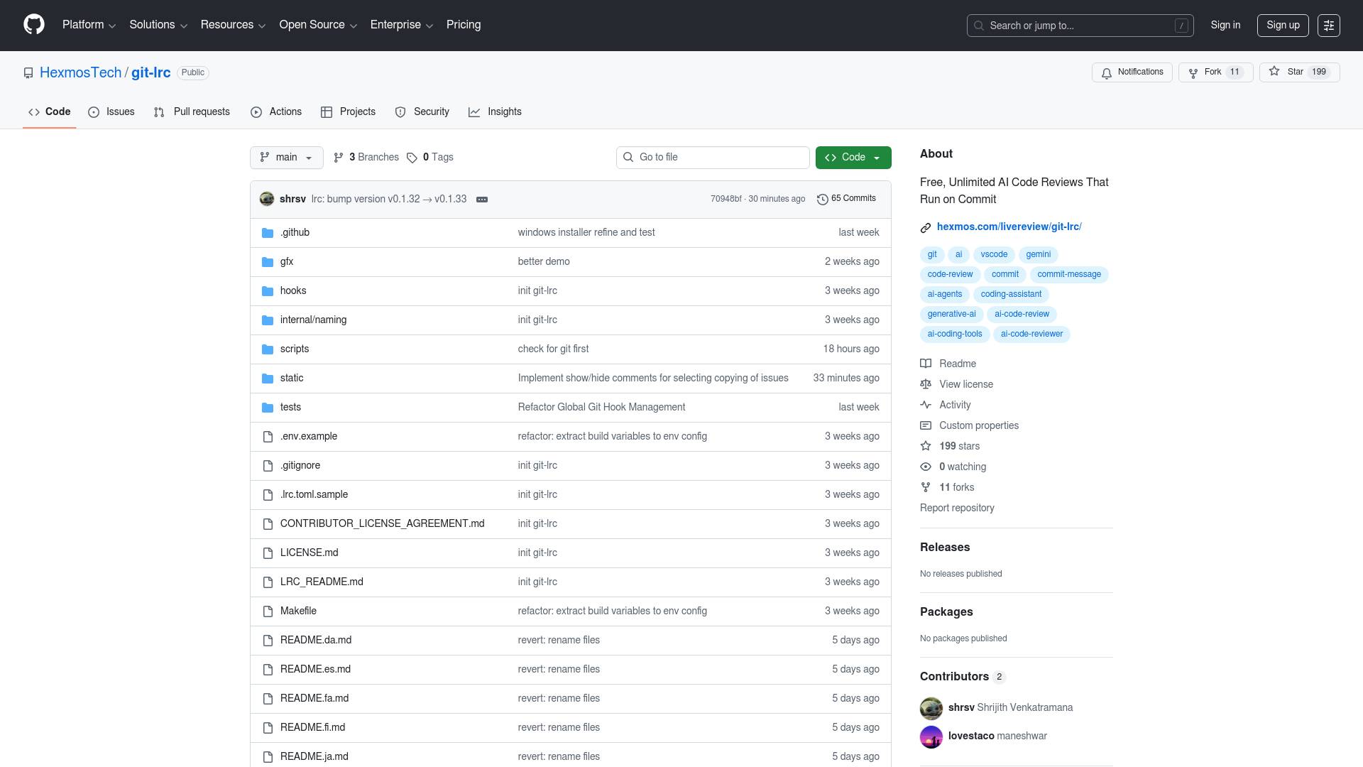Open the lovestaco contributor avatar

coord(931,736)
